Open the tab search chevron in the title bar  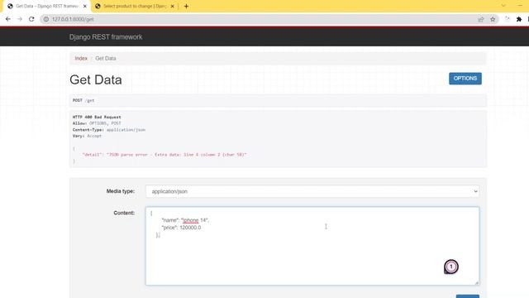[x=503, y=6]
